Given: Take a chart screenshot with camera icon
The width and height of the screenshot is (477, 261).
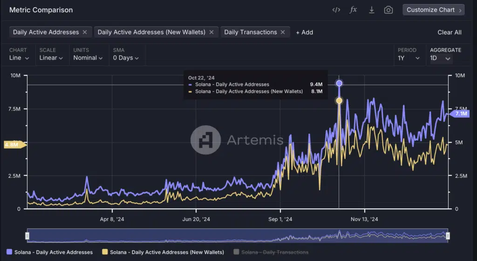Looking at the screenshot, I should [388, 10].
